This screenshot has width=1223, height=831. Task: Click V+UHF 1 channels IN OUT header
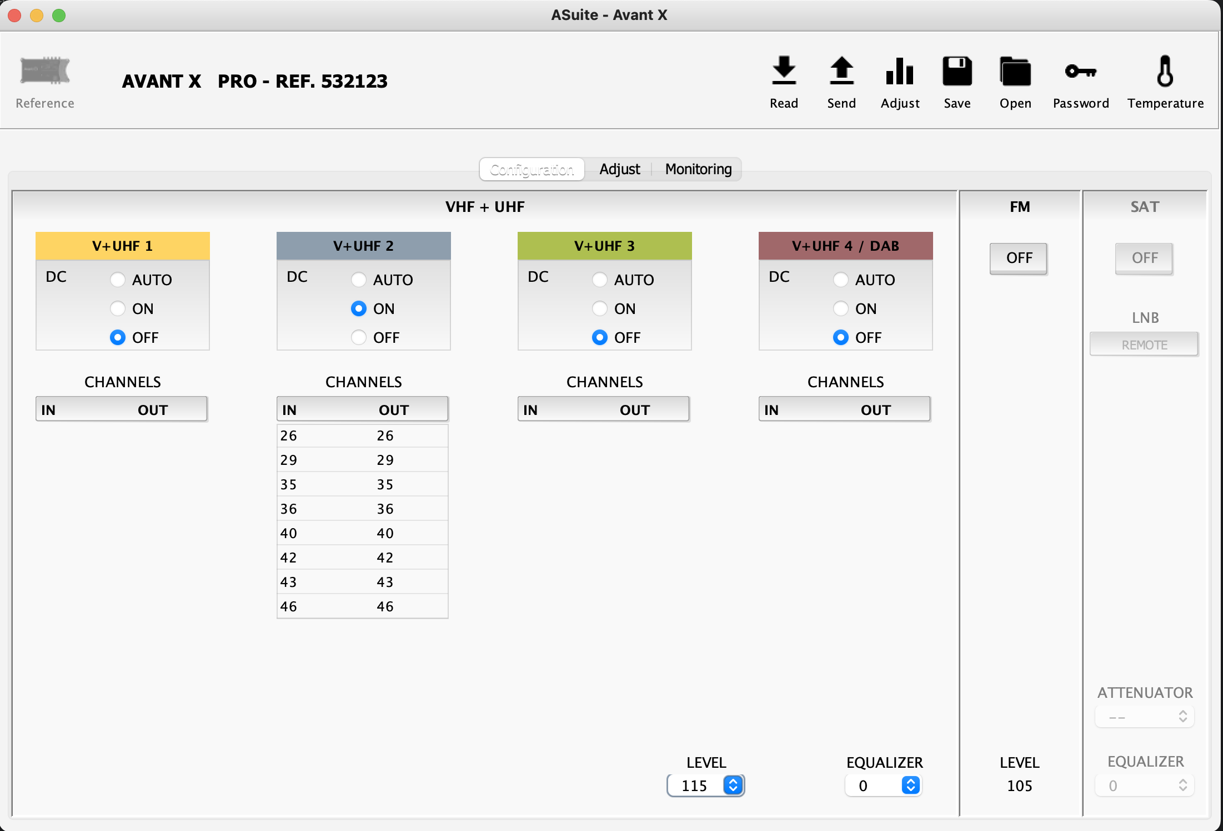coord(122,409)
